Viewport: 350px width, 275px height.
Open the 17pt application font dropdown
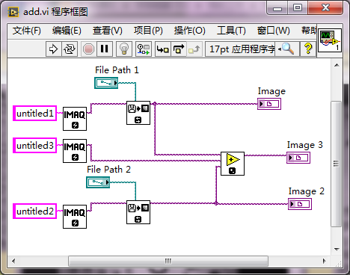[x=241, y=49]
